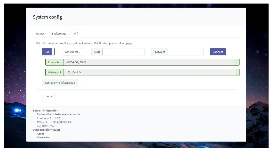Focus the SSID input field
Image resolution: width=271 pixels, height=150 pixels.
123,52
